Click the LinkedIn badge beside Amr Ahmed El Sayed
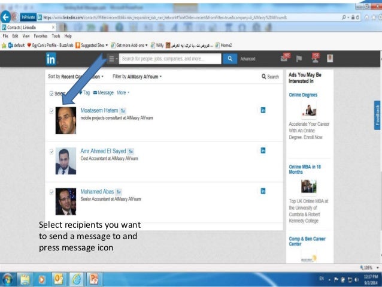 pos(263,150)
